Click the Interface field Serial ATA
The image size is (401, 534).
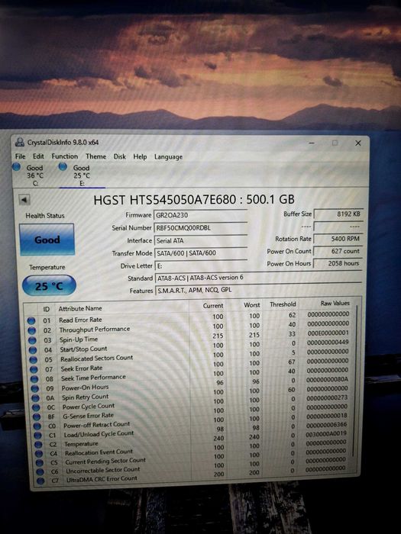(200, 240)
